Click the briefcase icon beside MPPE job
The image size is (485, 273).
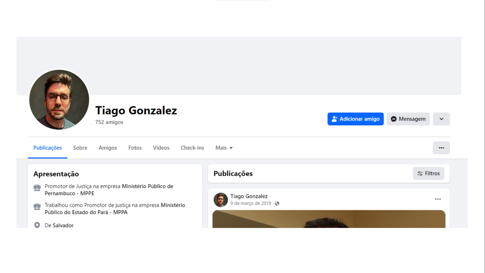tap(37, 187)
